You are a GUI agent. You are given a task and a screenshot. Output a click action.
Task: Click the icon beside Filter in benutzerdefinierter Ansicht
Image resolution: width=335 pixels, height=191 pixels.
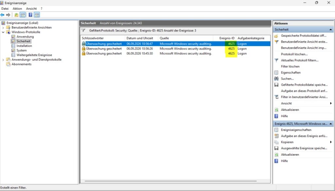276,97
